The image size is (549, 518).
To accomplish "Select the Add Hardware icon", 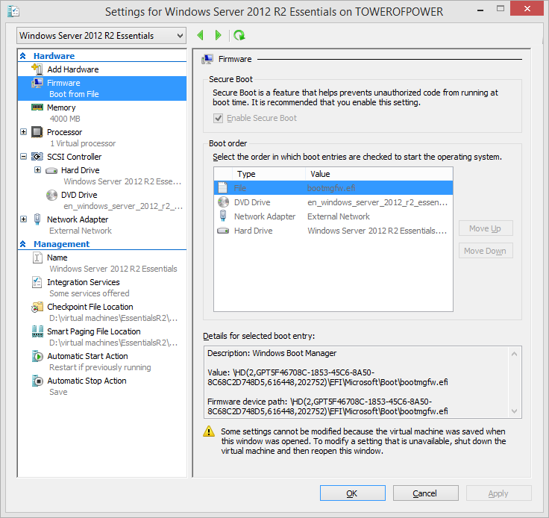I will pos(37,69).
